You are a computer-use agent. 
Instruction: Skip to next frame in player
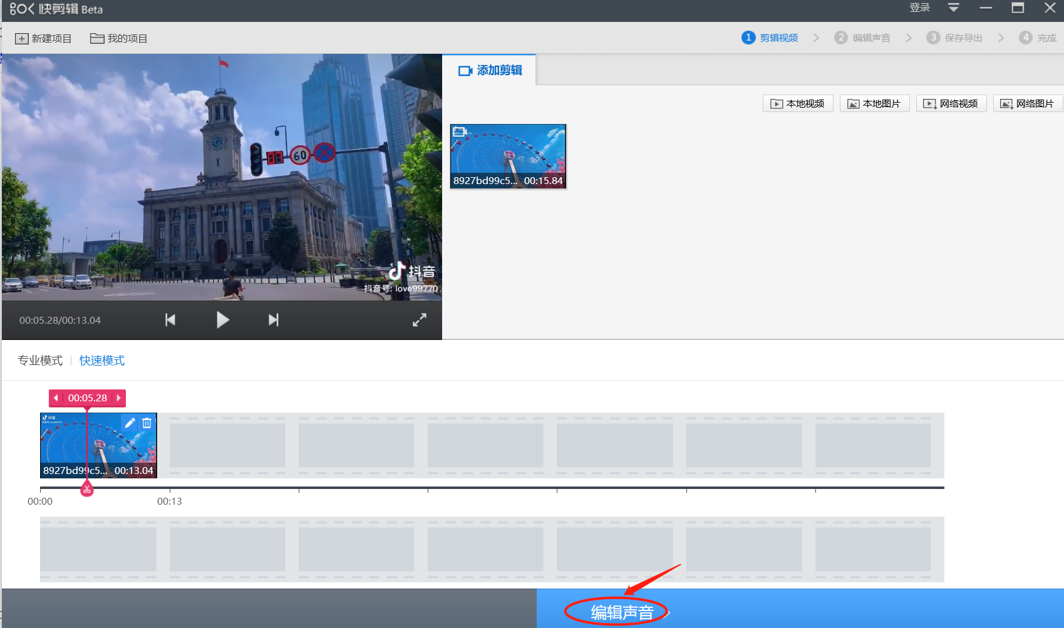click(x=274, y=320)
